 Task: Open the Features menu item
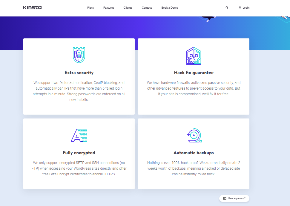(x=108, y=8)
